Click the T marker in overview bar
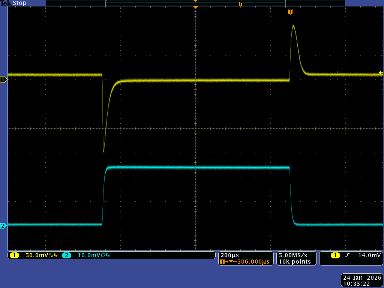Viewport: 384px width, 288px height. (x=241, y=4)
